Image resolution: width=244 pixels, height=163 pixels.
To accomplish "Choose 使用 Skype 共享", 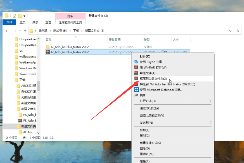I will point(173,62).
